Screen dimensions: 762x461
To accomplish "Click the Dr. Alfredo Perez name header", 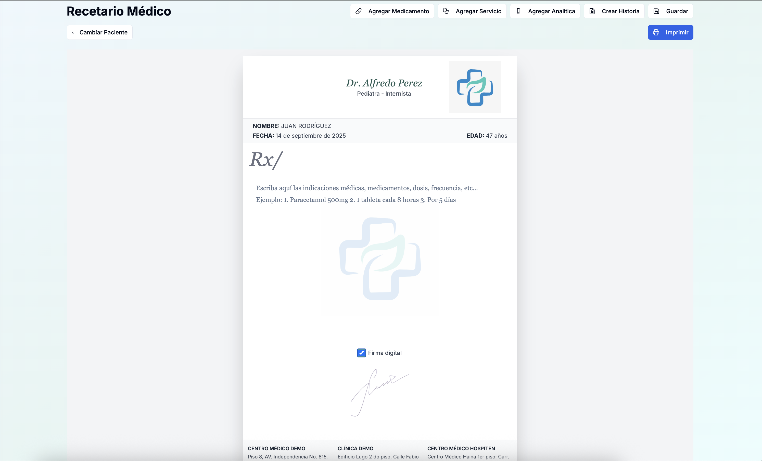I will 384,83.
